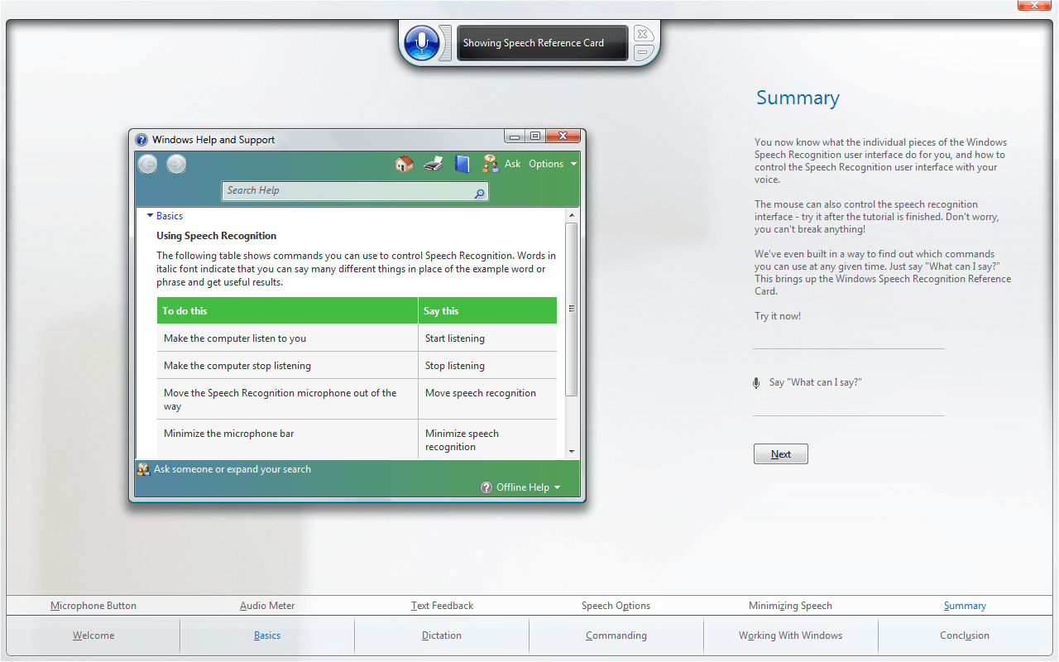This screenshot has width=1059, height=662.
Task: Go to the Commanding tutorial section
Action: (x=616, y=636)
